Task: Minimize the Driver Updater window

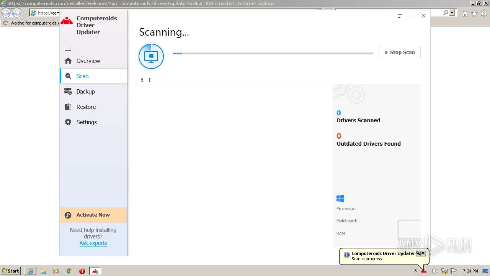Action: click(412, 16)
